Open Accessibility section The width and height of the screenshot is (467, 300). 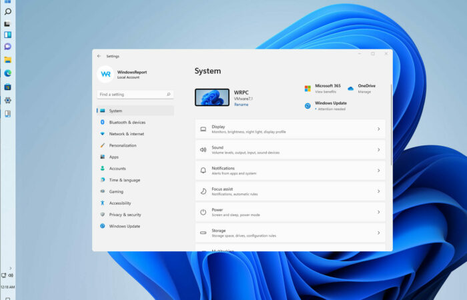click(x=135, y=203)
